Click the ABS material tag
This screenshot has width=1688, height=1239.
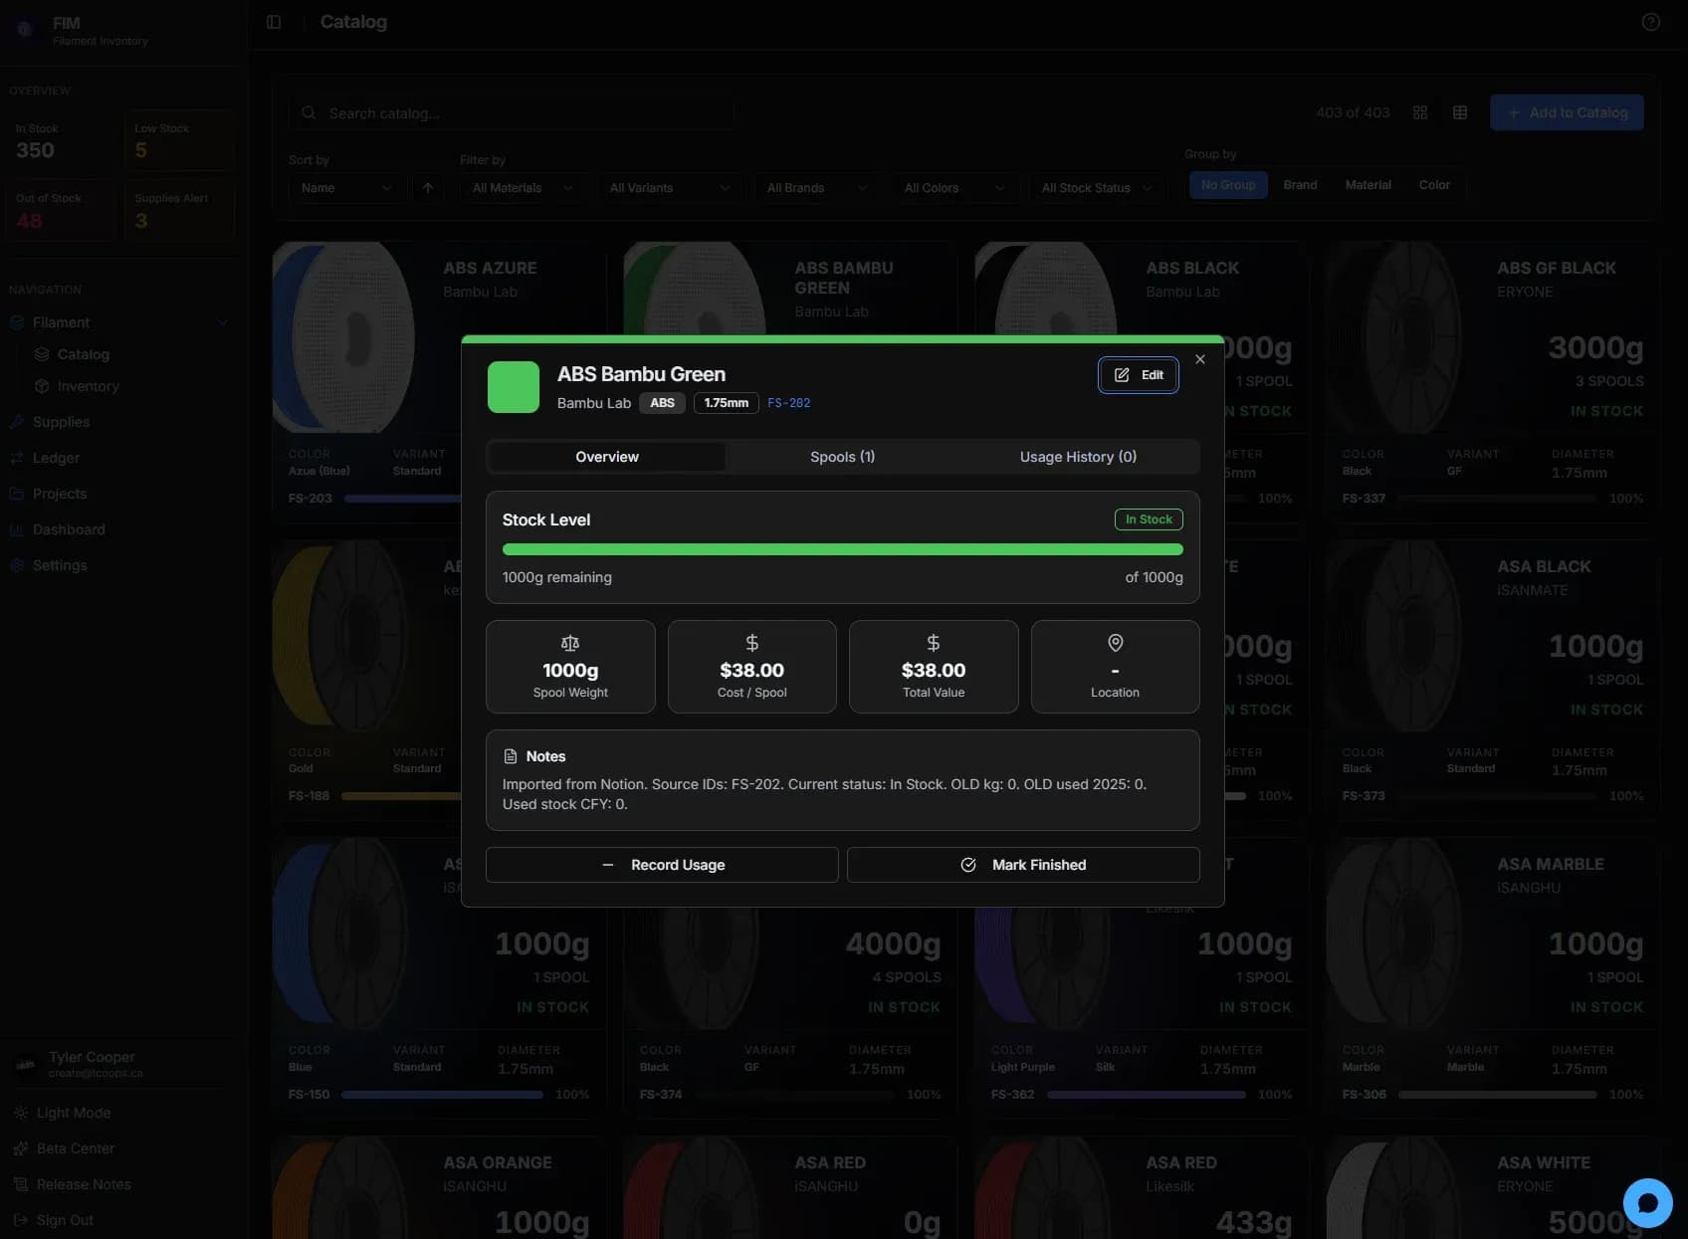662,403
